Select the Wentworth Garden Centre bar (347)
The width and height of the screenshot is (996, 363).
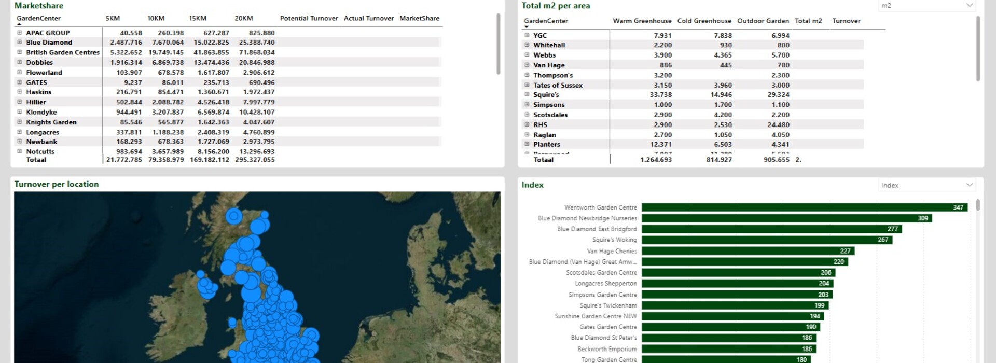pyautogui.click(x=805, y=207)
